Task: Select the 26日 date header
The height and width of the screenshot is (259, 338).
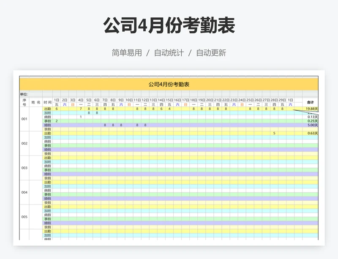Action: [x=258, y=100]
